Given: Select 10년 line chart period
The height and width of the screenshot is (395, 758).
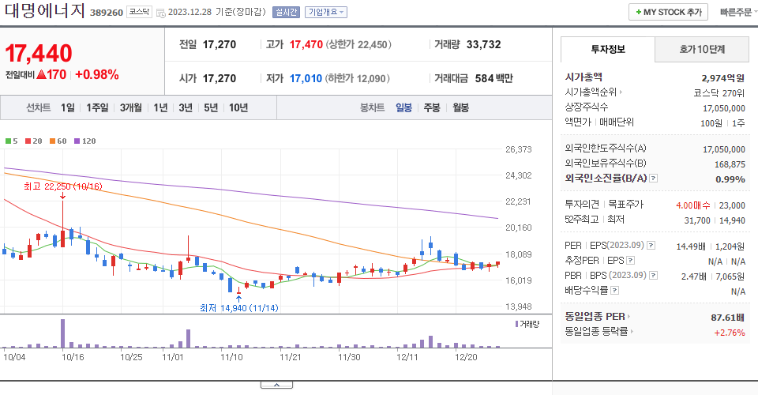Looking at the screenshot, I should pyautogui.click(x=238, y=107).
